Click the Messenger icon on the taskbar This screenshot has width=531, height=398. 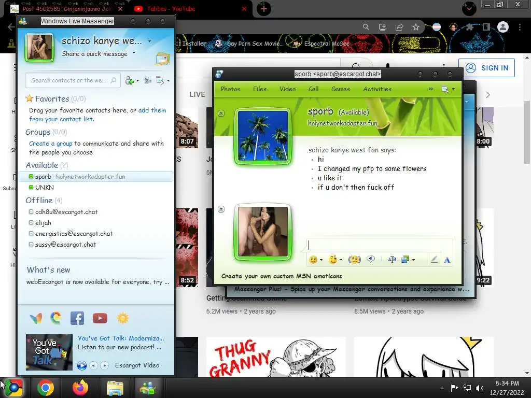point(148,388)
